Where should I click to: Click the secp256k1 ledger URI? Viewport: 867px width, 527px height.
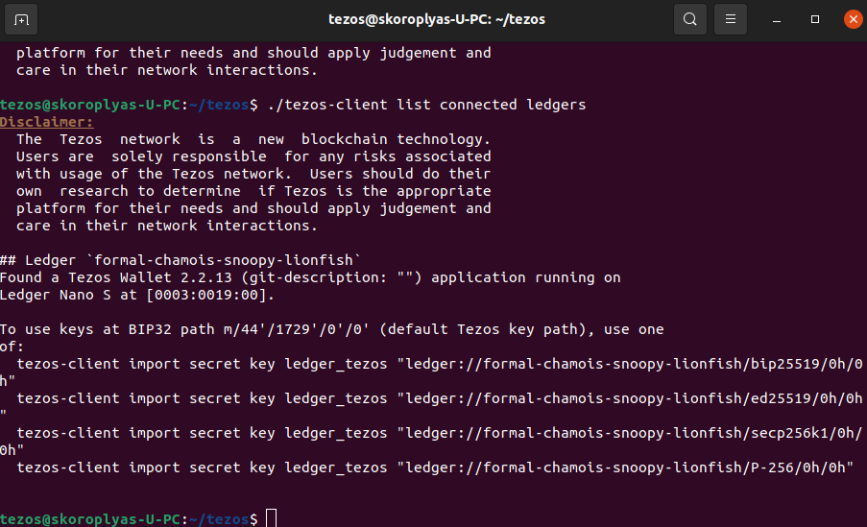pyautogui.click(x=636, y=433)
